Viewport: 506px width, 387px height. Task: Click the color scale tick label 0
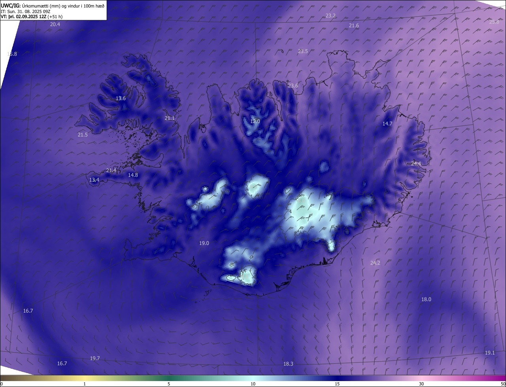pyautogui.click(x=2, y=384)
